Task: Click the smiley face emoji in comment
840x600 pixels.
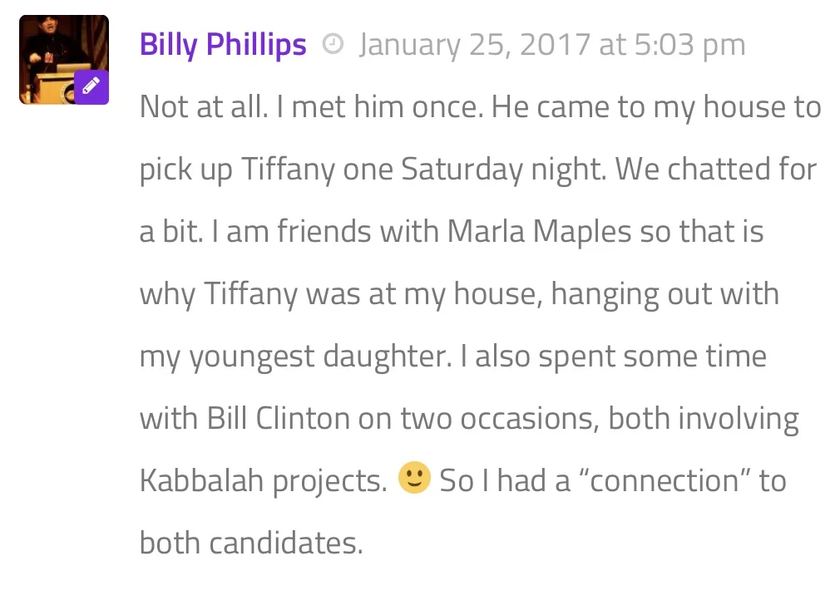Action: pos(414,478)
